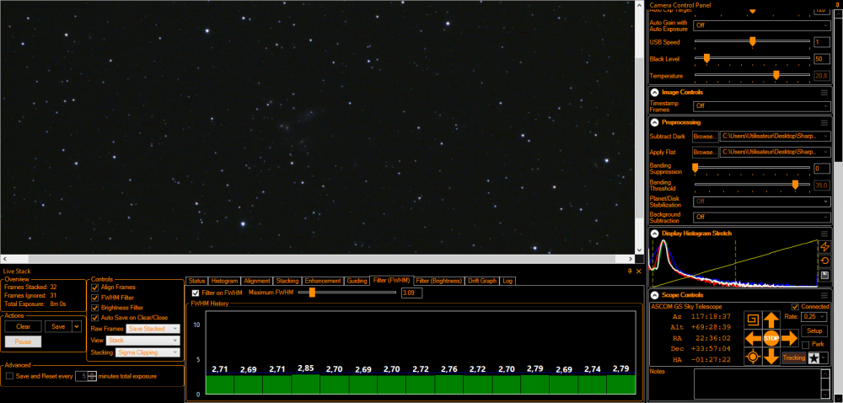Viewport: 843px width, 403px height.
Task: Click the pin icon on Live Stack panel
Action: coord(630,271)
